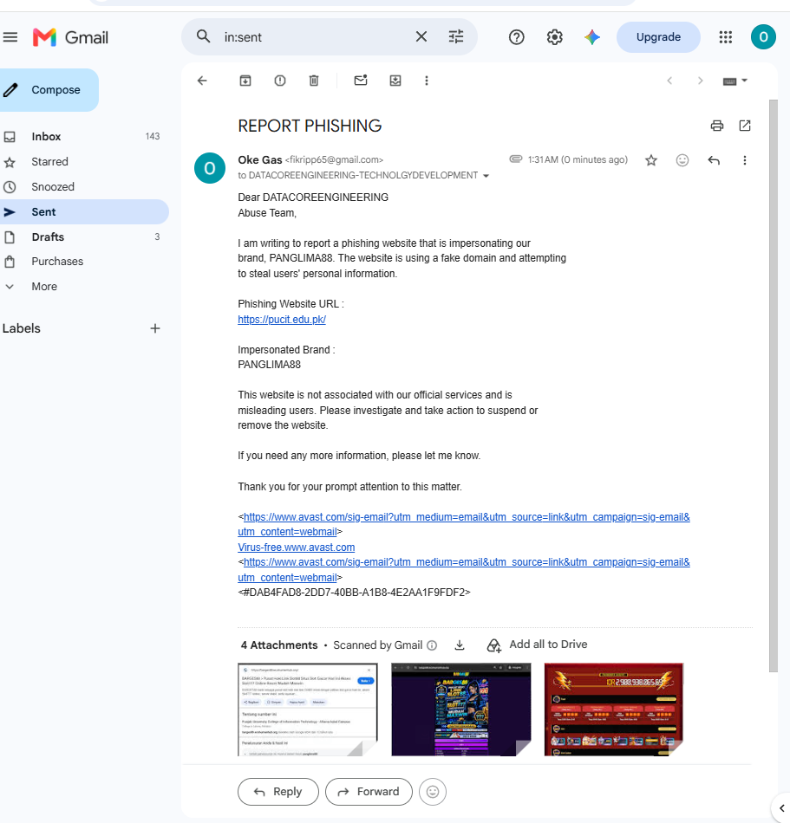This screenshot has height=823, width=790.
Task: Open the account avatar in header
Action: pyautogui.click(x=763, y=37)
